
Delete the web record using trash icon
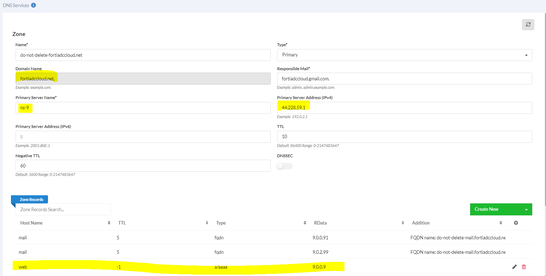click(x=524, y=267)
